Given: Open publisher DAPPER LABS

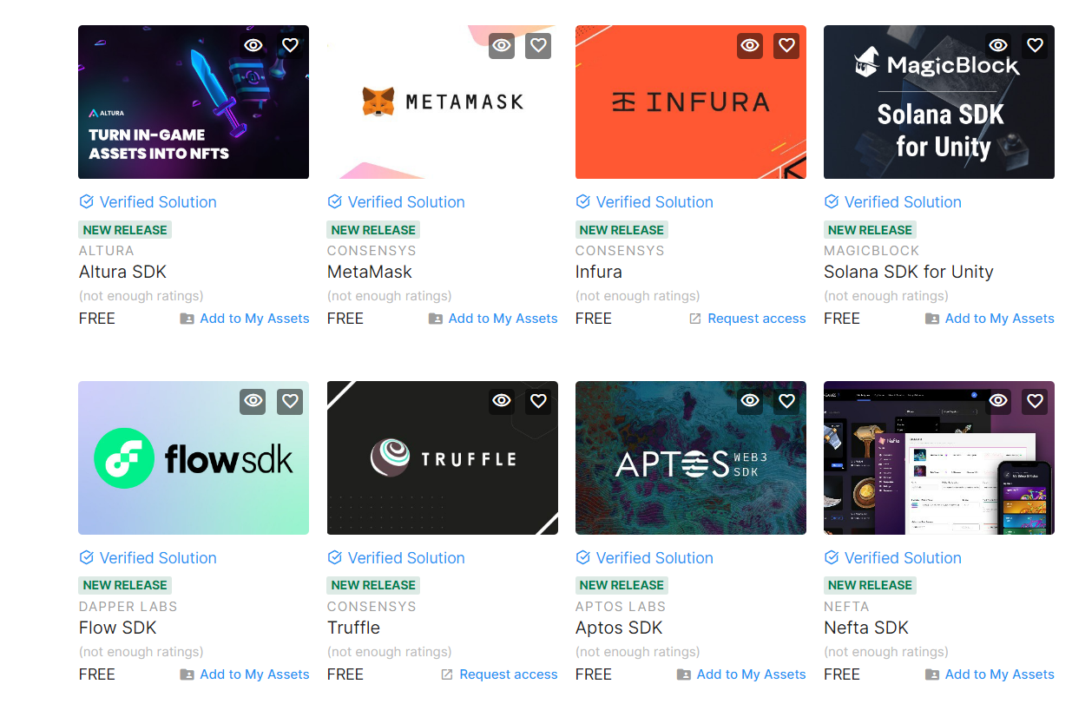Looking at the screenshot, I should pos(128,607).
